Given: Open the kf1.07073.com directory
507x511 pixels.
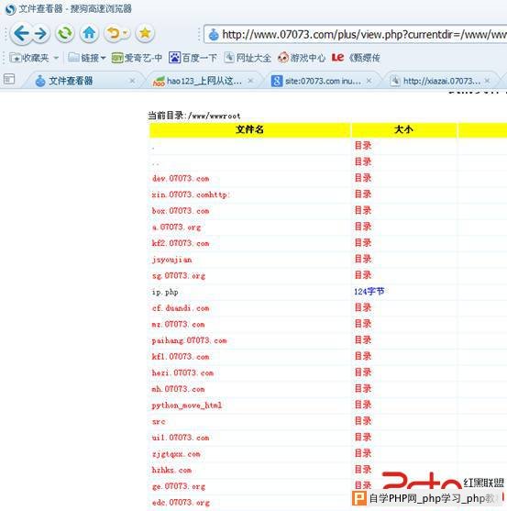Looking at the screenshot, I should tap(181, 357).
